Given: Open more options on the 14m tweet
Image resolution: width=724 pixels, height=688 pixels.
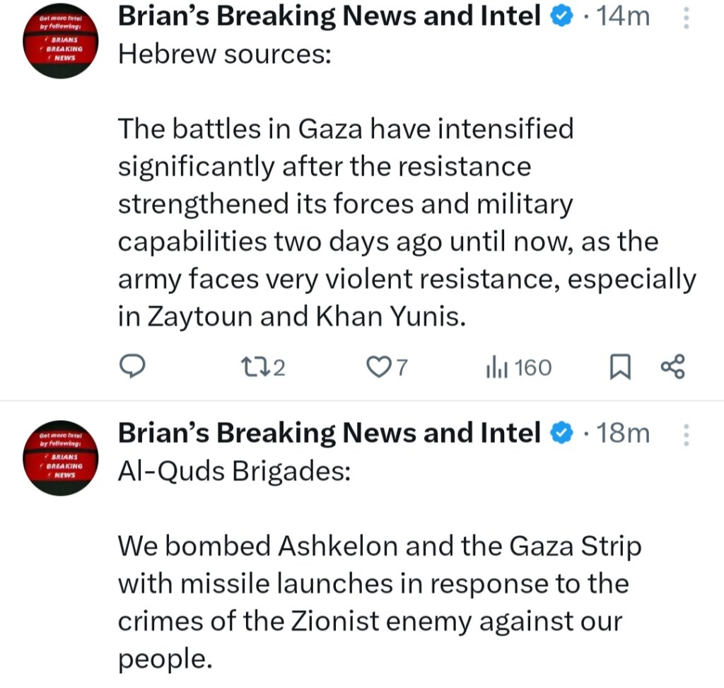Looking at the screenshot, I should click(x=684, y=17).
